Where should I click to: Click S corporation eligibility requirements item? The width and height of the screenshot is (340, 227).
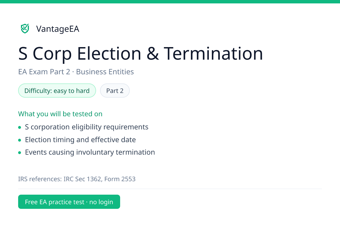coord(86,127)
